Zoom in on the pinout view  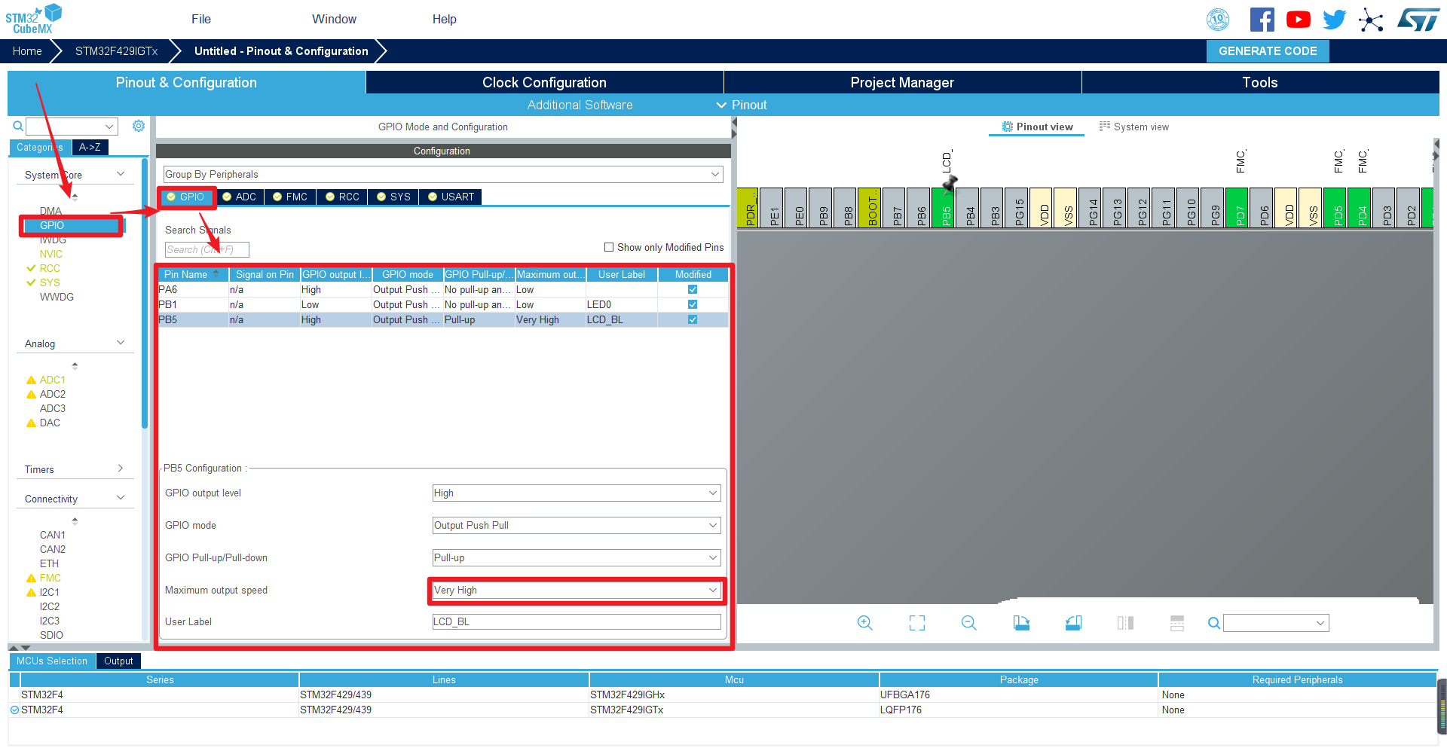pyautogui.click(x=864, y=623)
